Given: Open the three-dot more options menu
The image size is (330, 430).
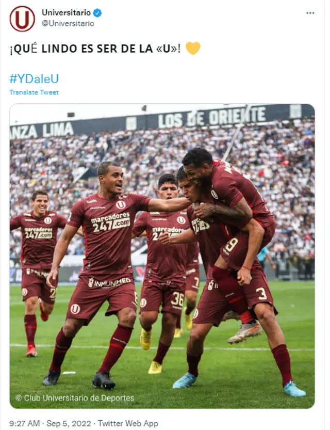Looking at the screenshot, I should pyautogui.click(x=310, y=13).
